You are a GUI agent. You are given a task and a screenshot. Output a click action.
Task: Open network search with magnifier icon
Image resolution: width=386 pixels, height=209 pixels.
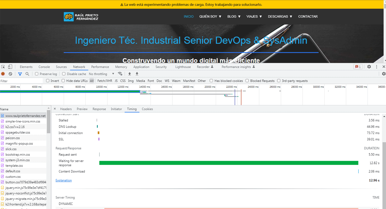pyautogui.click(x=27, y=74)
